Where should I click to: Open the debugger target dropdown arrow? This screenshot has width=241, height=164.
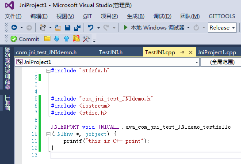pos(188,28)
